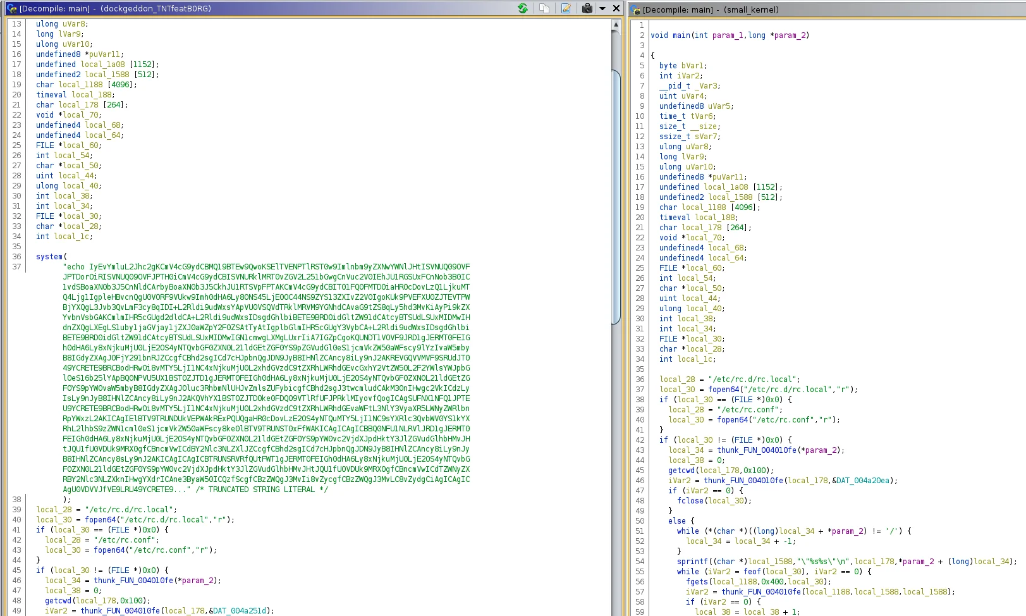Click getcwd on line 48 in left window
Image resolution: width=1026 pixels, height=616 pixels.
point(58,601)
